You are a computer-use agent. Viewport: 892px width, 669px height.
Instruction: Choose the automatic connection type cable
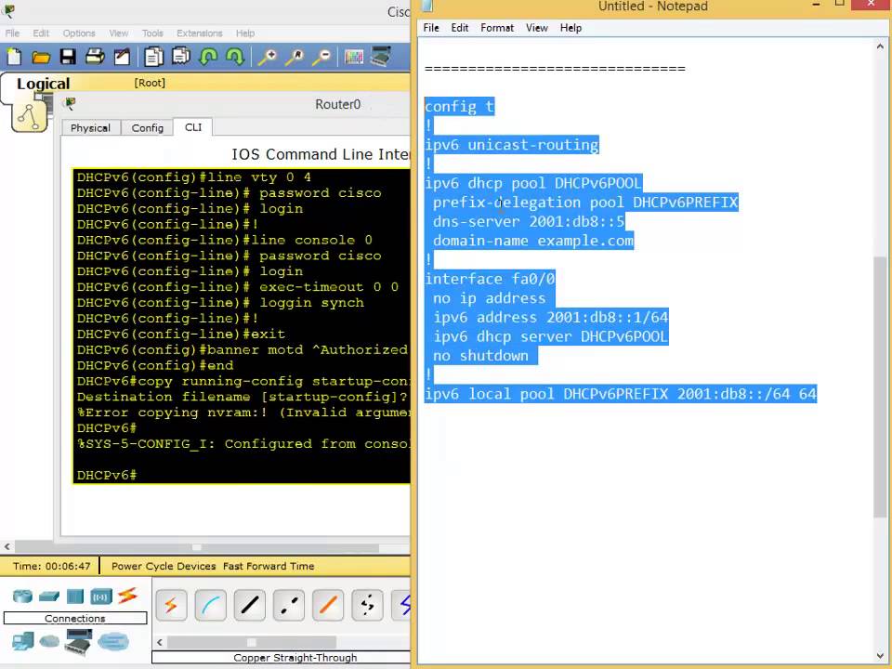click(171, 605)
